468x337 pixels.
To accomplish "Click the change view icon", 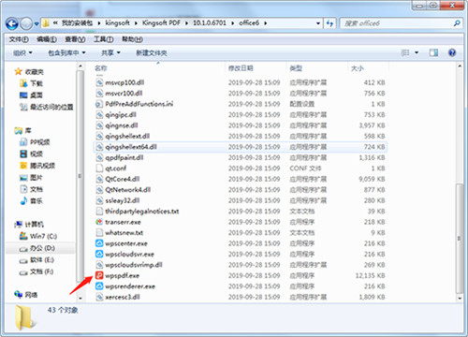I will pos(405,52).
